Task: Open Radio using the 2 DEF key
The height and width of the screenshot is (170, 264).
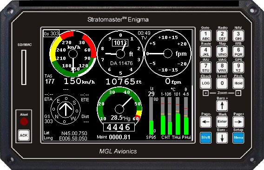Action: (x=222, y=35)
